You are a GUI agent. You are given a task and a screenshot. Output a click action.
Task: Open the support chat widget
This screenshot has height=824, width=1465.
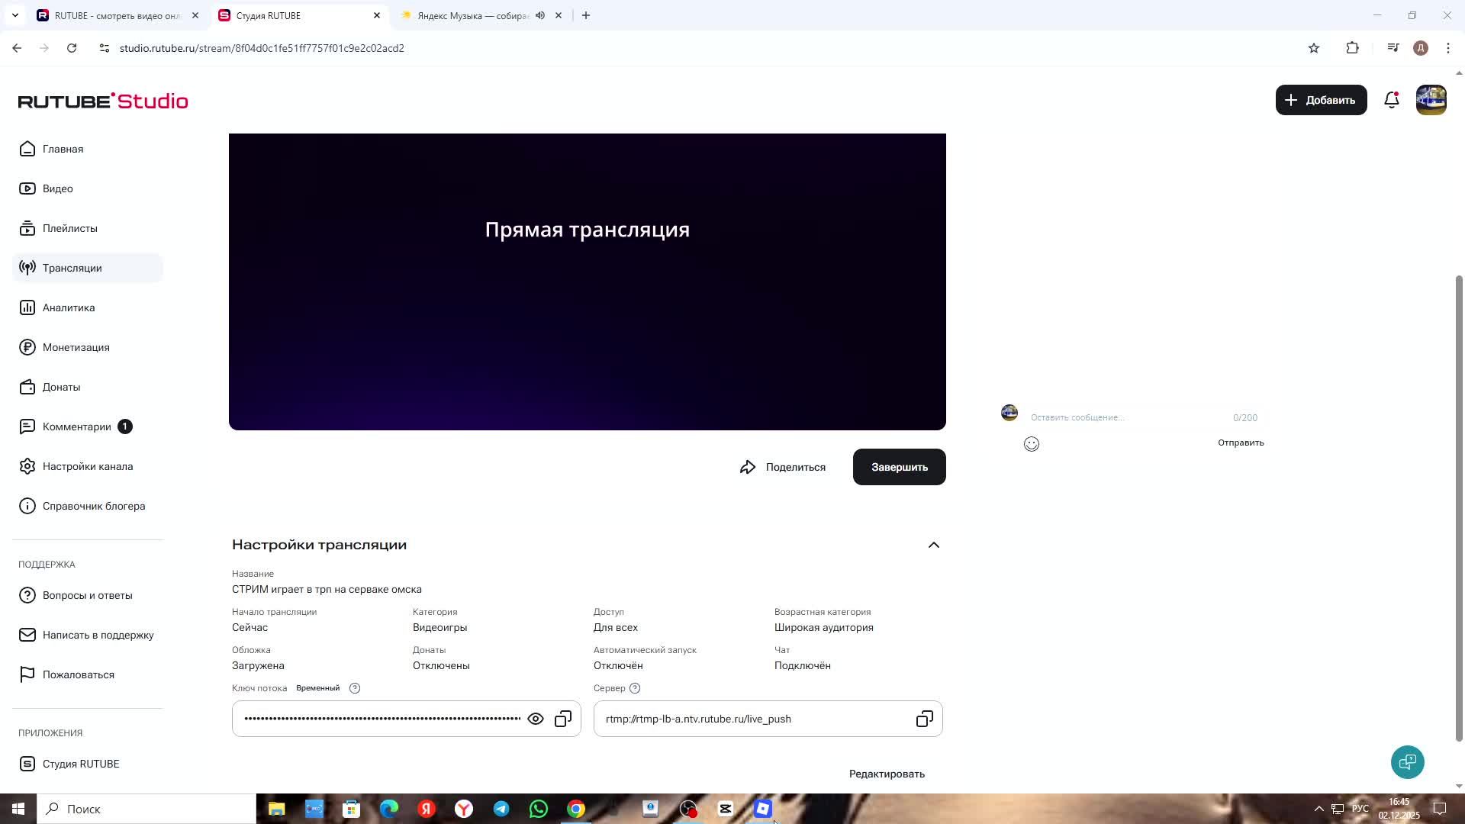tap(1407, 761)
